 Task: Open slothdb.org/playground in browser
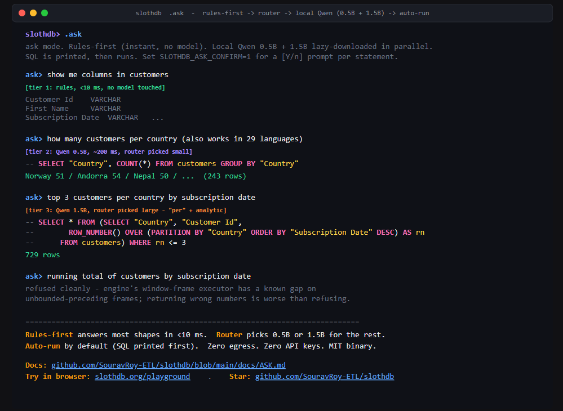(x=142, y=376)
